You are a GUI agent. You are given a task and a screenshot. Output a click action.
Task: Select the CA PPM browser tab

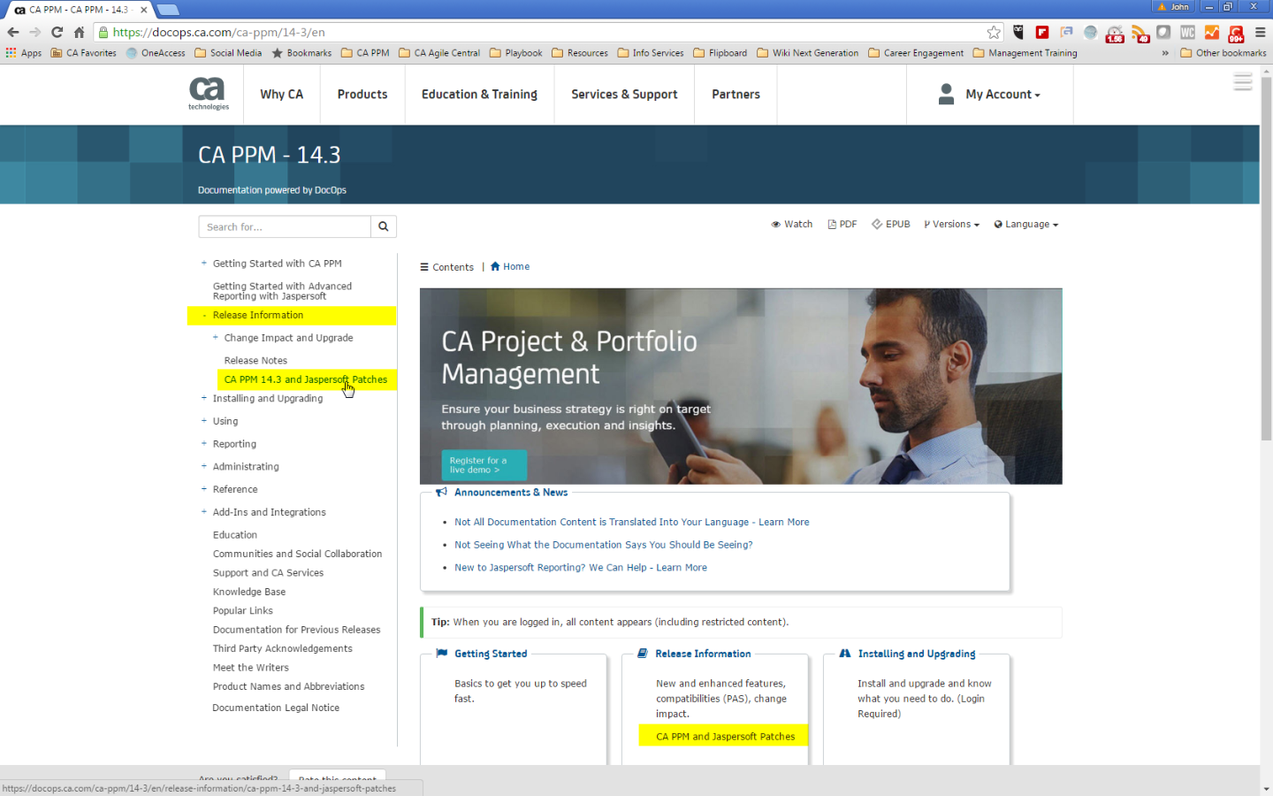click(x=80, y=10)
